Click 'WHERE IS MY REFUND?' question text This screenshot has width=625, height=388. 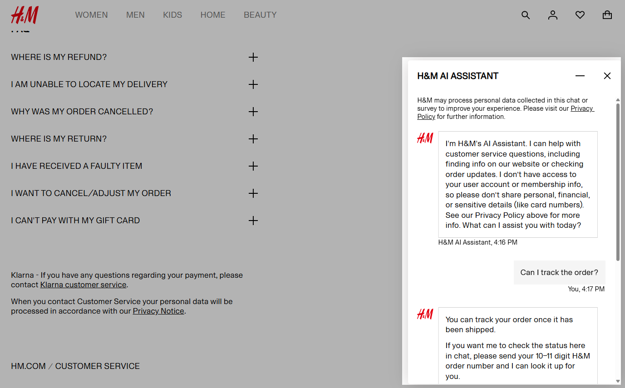click(x=59, y=57)
